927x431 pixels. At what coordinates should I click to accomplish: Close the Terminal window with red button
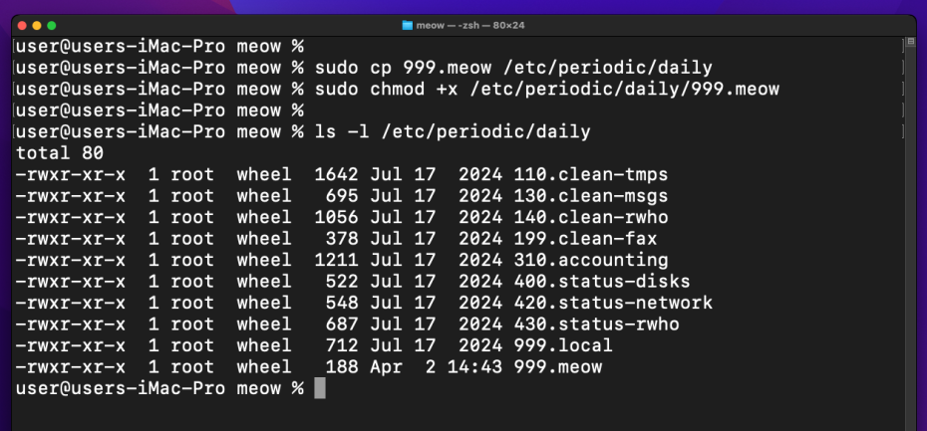(x=22, y=25)
